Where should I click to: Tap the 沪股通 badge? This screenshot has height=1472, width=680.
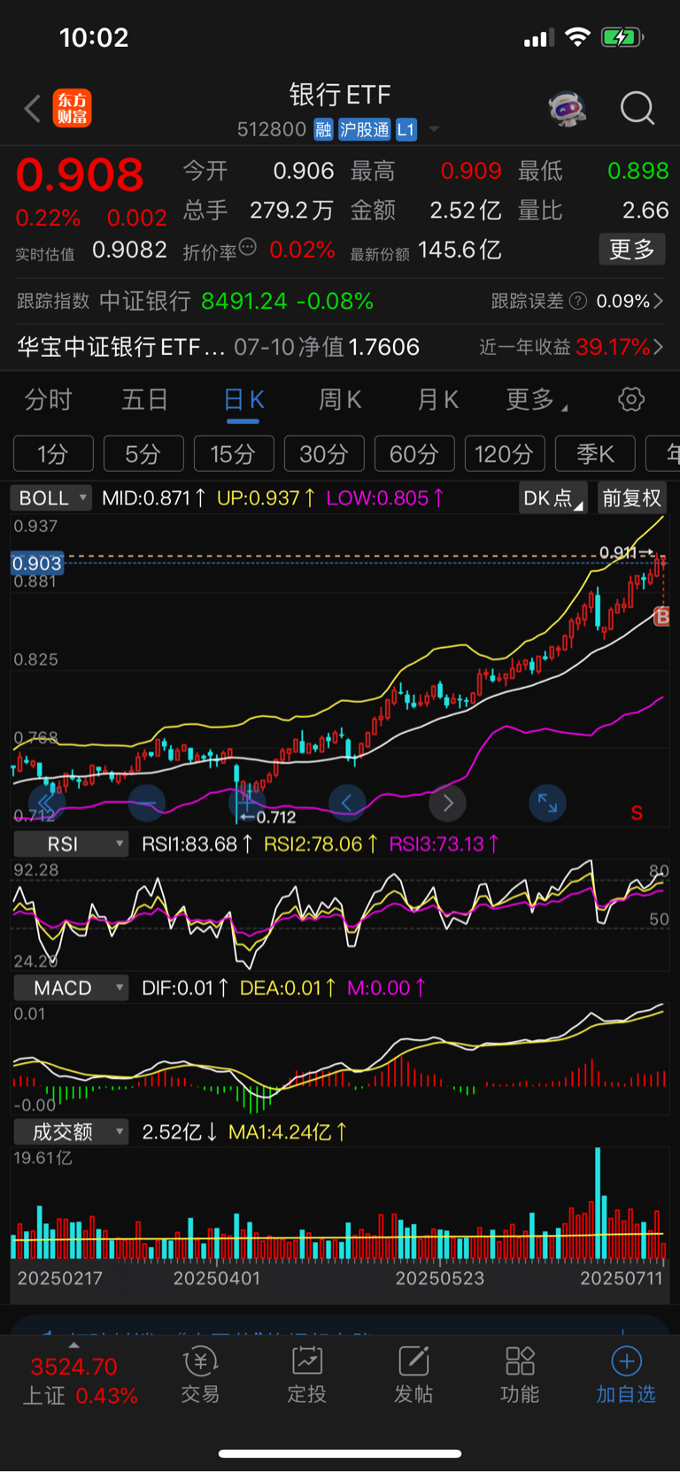[x=364, y=130]
